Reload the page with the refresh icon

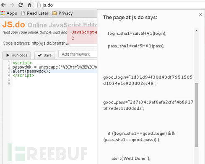coord(21,5)
